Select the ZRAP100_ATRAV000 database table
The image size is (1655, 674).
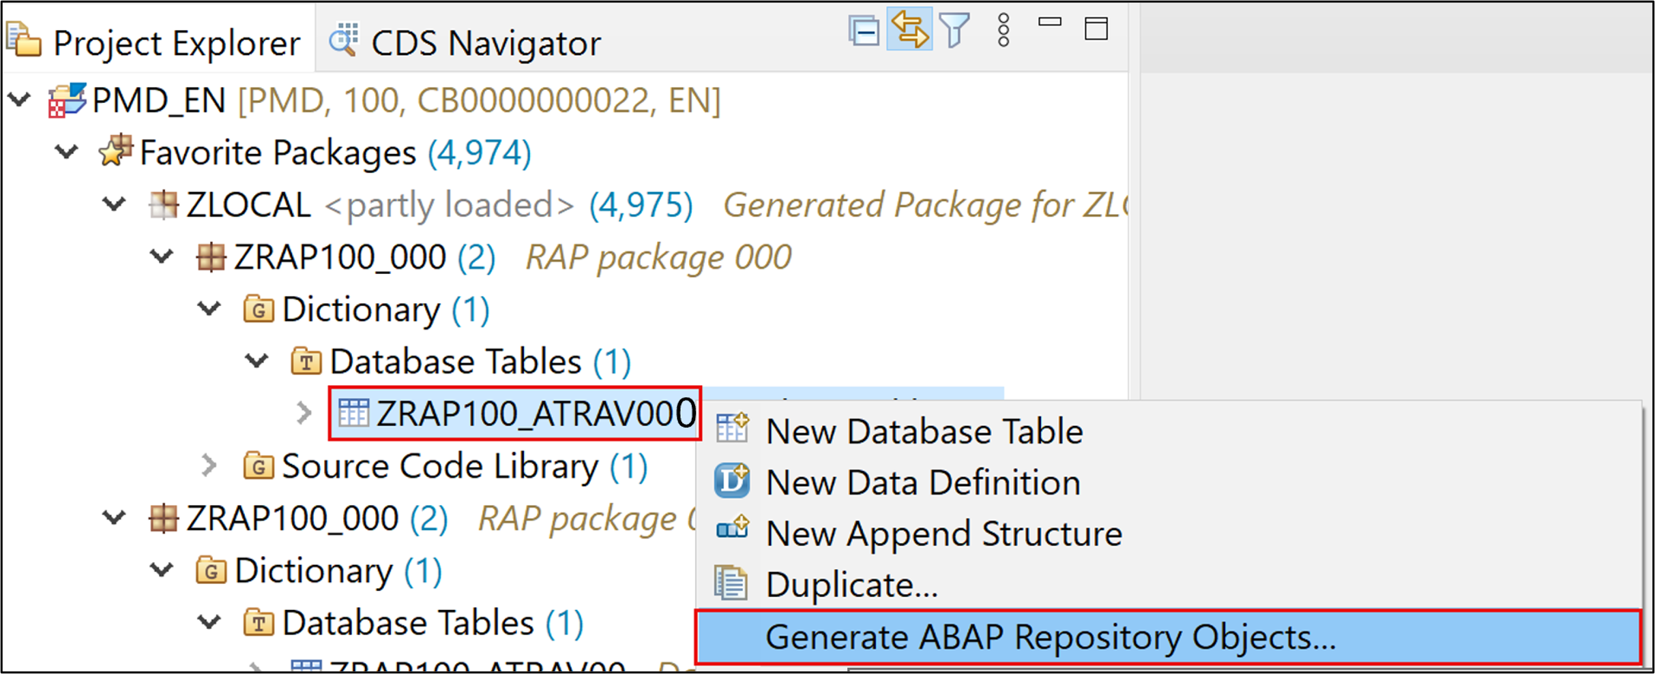click(515, 414)
